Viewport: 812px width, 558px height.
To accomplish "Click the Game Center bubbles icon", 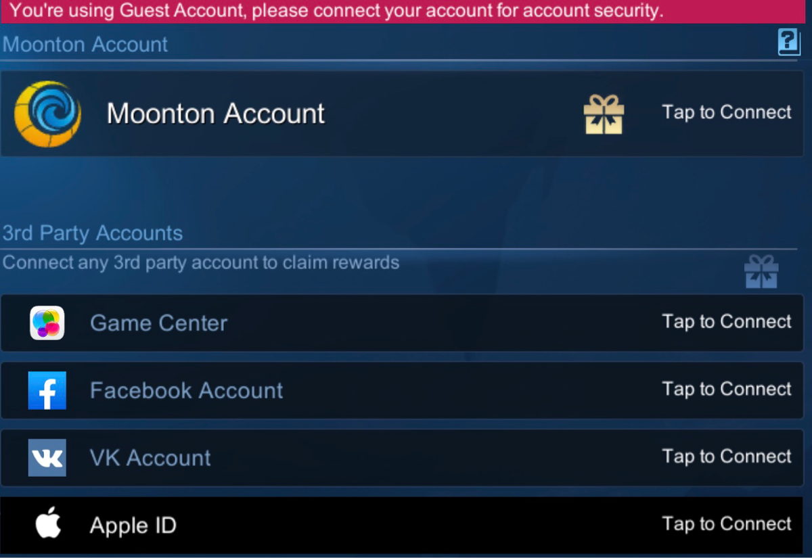I will [47, 323].
